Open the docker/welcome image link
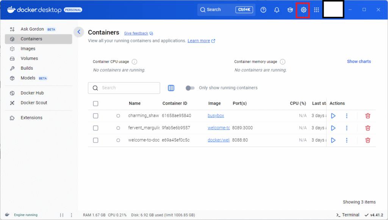 pyautogui.click(x=219, y=140)
